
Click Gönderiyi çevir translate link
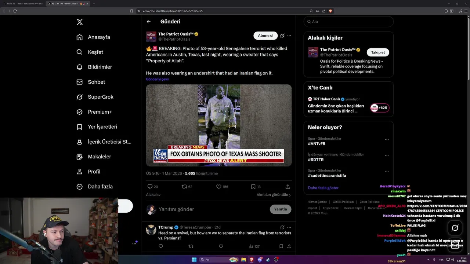tap(158, 79)
